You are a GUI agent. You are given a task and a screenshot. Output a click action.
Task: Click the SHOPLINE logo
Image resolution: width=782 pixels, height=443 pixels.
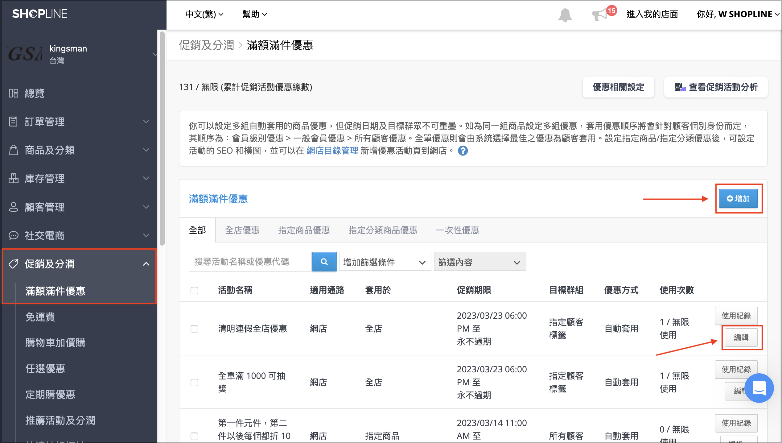(x=39, y=14)
